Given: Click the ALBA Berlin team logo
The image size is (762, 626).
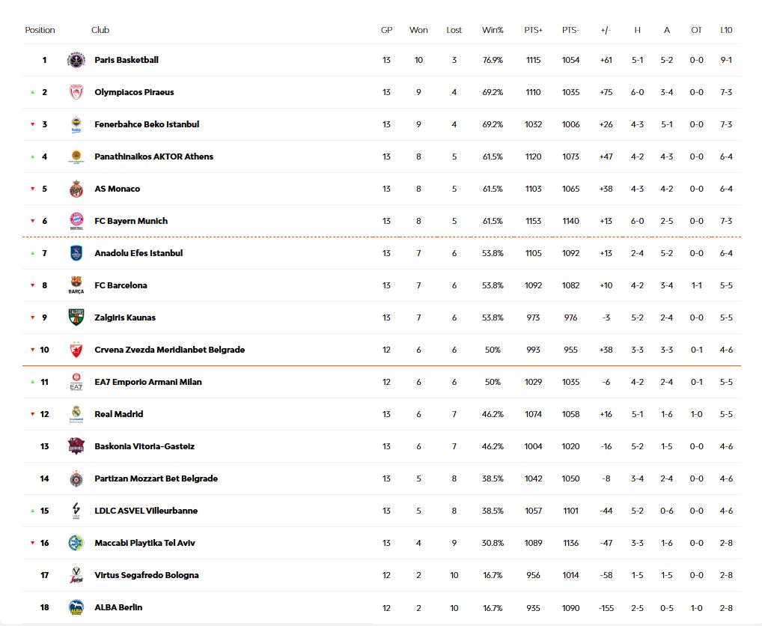Looking at the screenshot, I should coord(76,607).
